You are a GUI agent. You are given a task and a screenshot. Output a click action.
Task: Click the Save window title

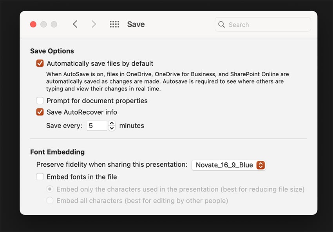click(136, 24)
